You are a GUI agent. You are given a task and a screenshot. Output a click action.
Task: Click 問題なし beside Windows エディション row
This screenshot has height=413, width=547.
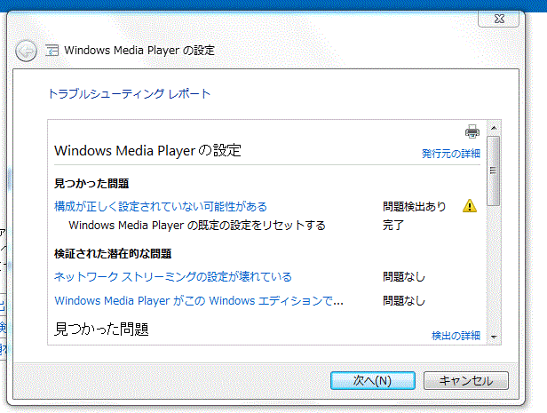pyautogui.click(x=404, y=301)
